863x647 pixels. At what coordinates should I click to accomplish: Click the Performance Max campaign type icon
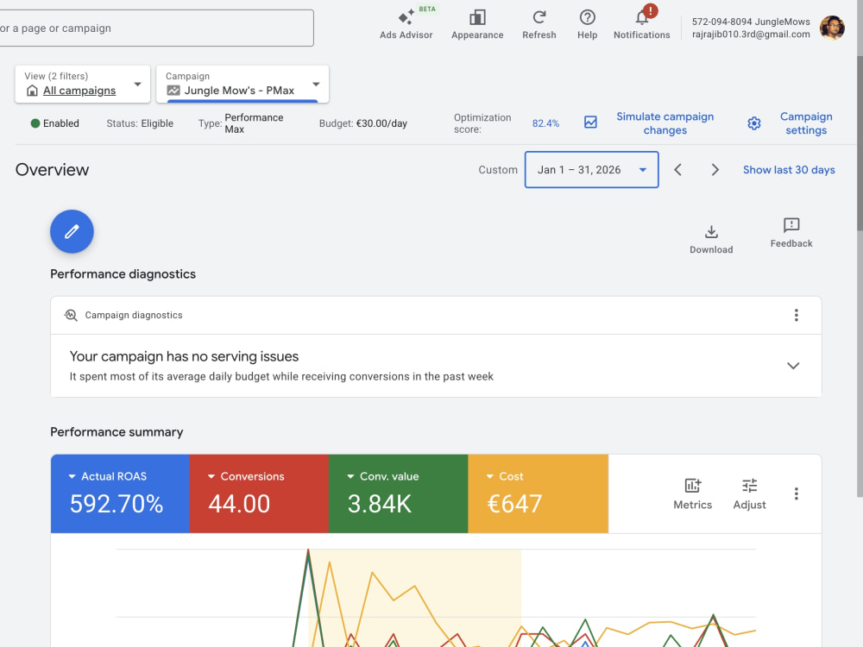click(x=173, y=91)
